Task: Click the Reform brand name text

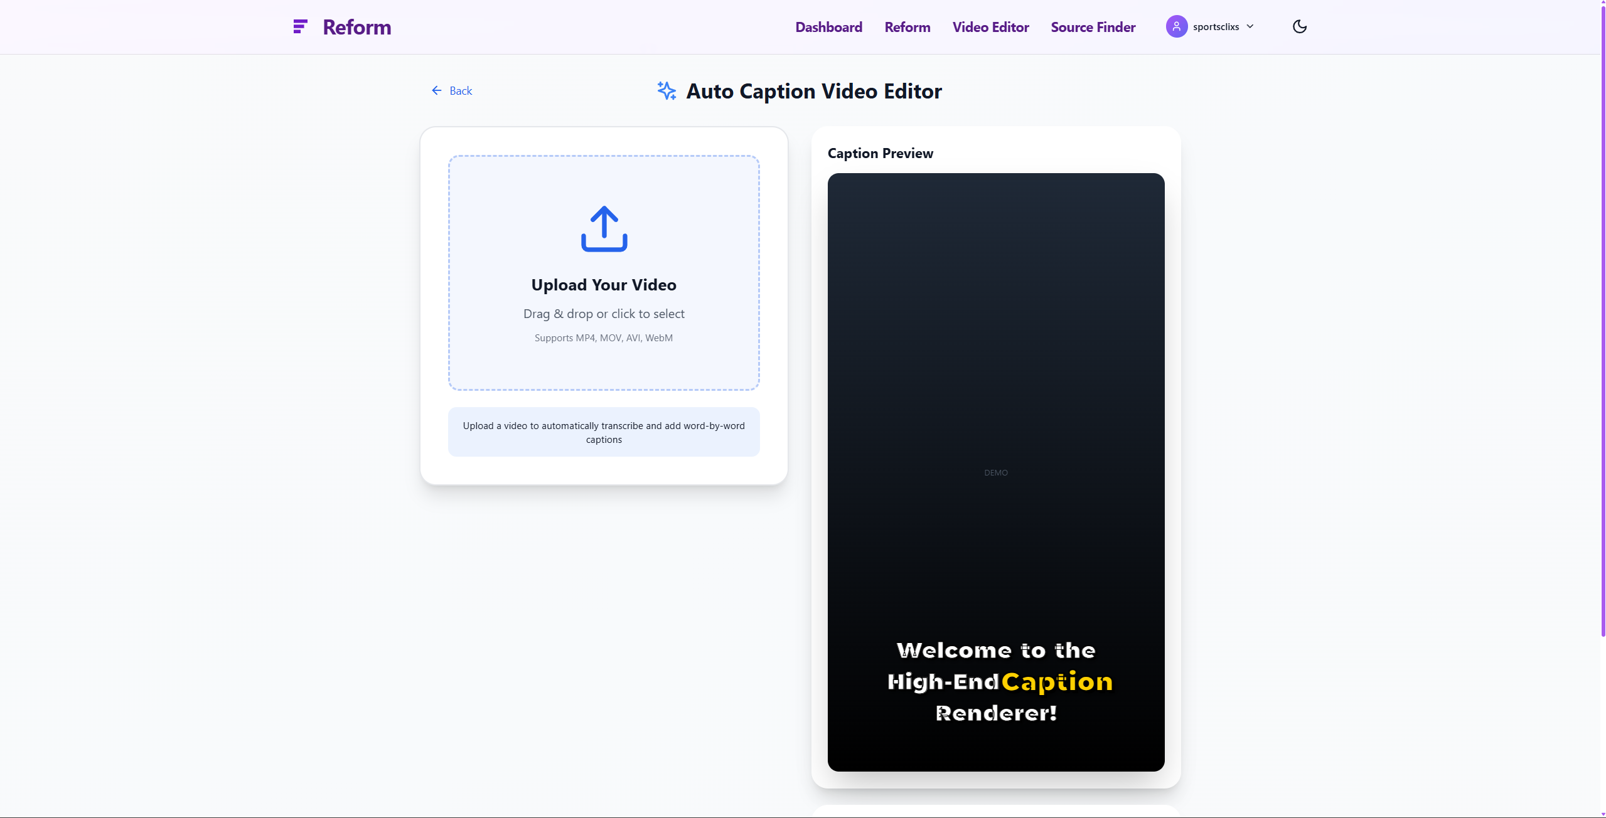Action: tap(356, 27)
